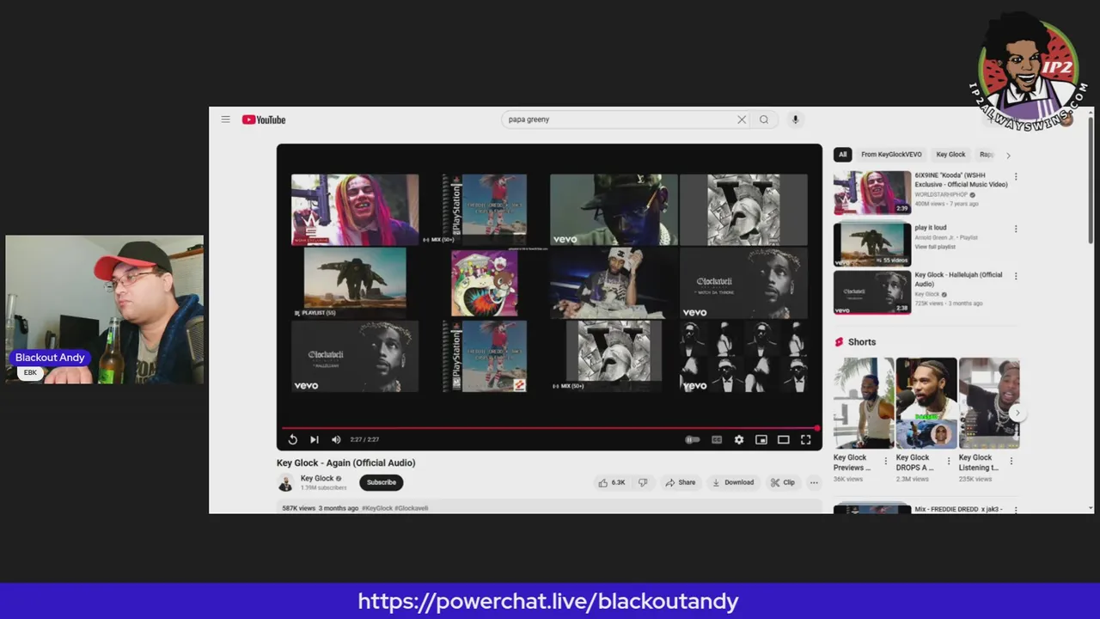The width and height of the screenshot is (1100, 619).
Task: Switch to miniplayer mode
Action: click(761, 439)
